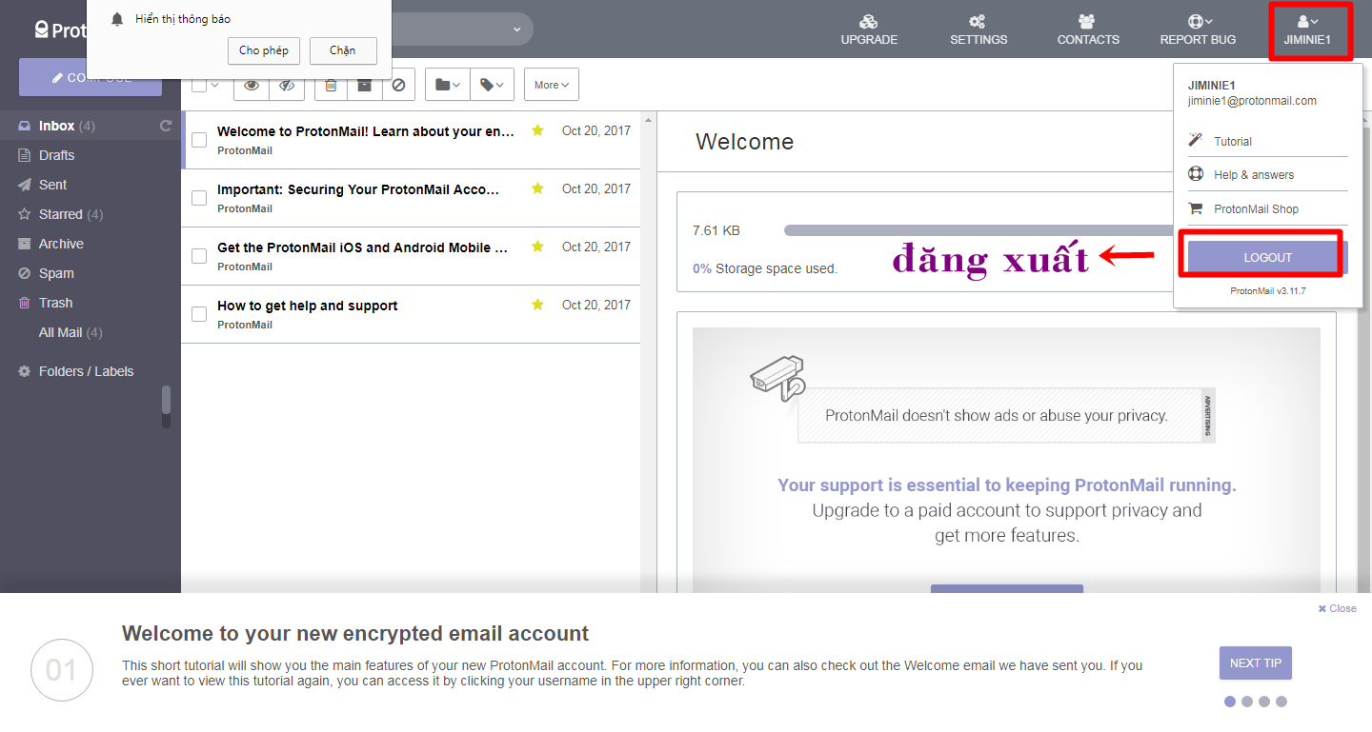
Task: Click the notification bell icon in popup
Action: coord(117,19)
